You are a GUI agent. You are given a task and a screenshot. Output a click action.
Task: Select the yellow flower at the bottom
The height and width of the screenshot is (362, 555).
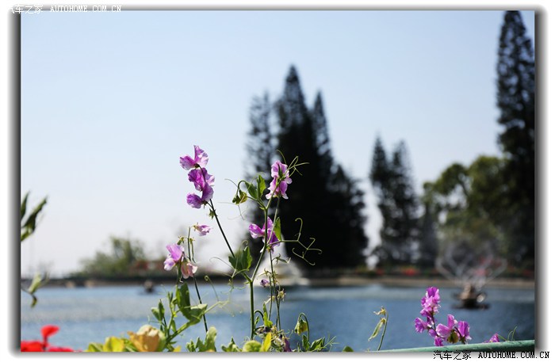pos(146,339)
